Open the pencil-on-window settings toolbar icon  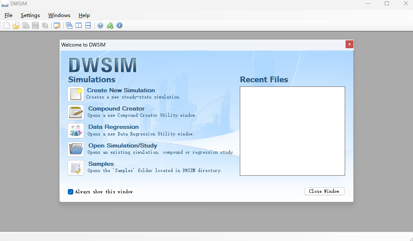(x=57, y=26)
